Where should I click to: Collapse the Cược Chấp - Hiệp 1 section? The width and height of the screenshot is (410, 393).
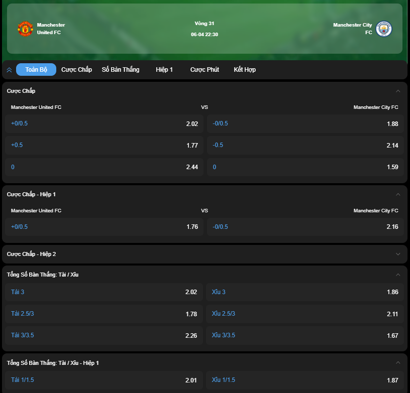point(398,194)
